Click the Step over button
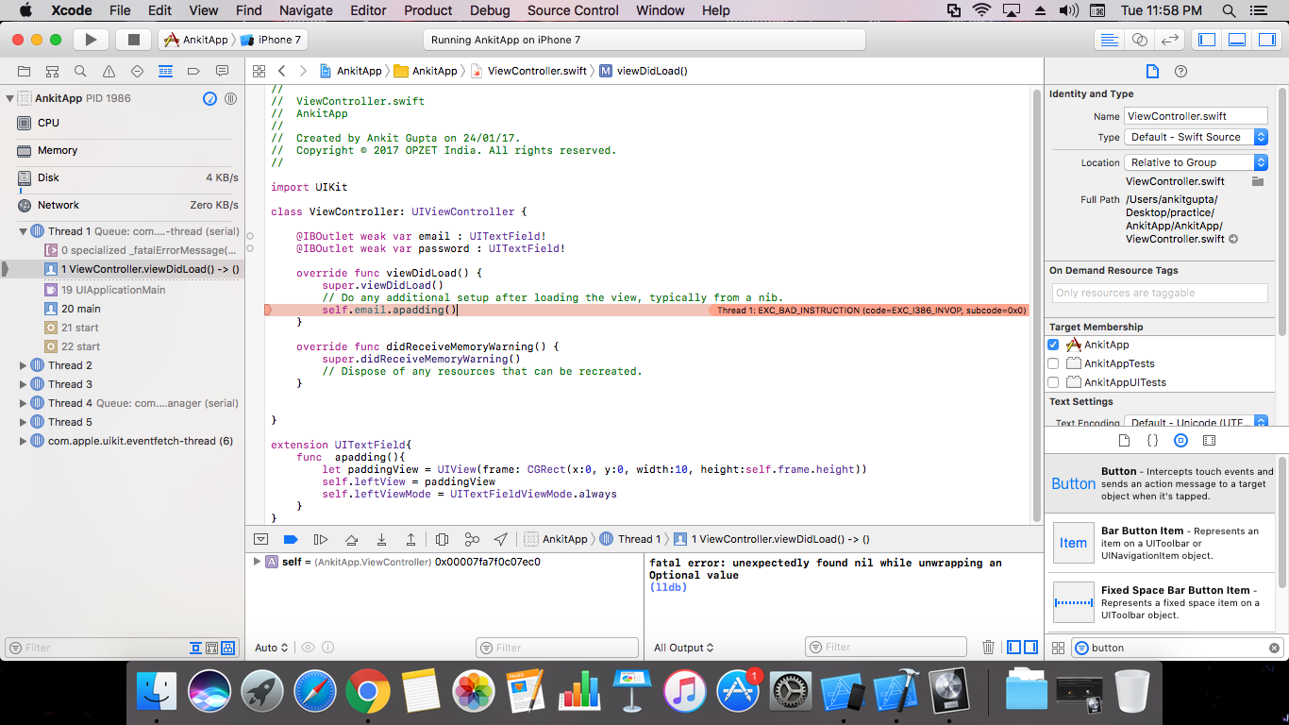This screenshot has height=725, width=1289. 351,540
